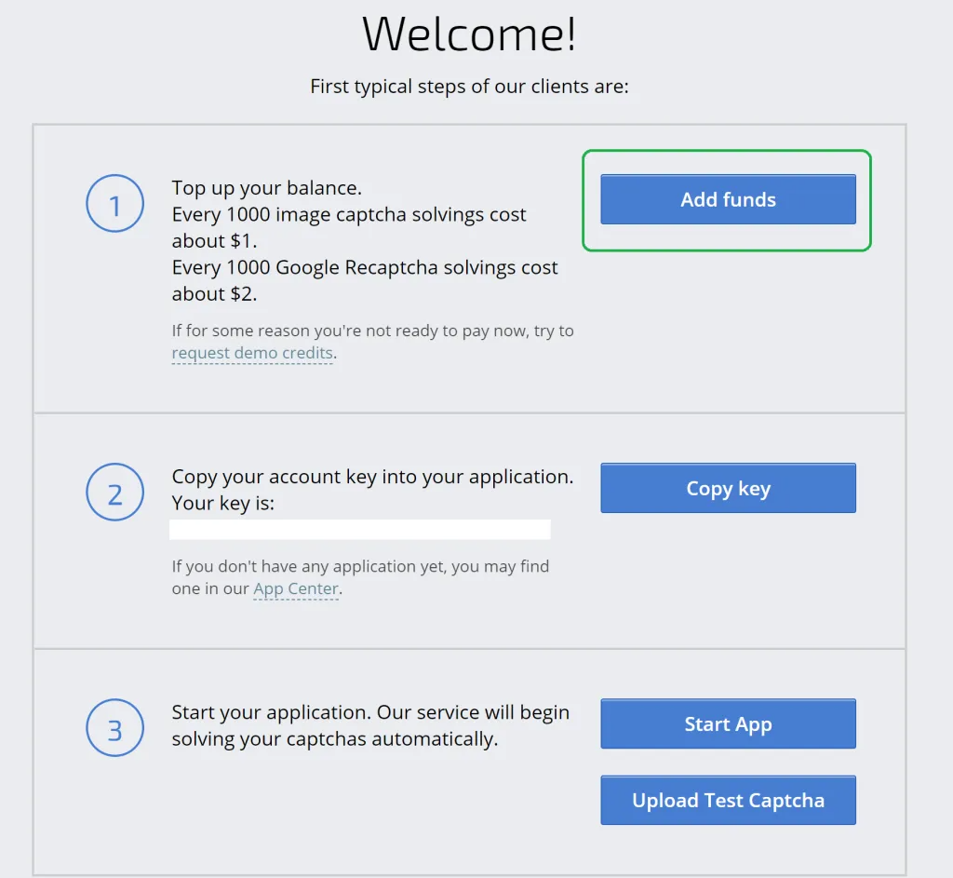Click the Welcome! heading

coord(469,34)
